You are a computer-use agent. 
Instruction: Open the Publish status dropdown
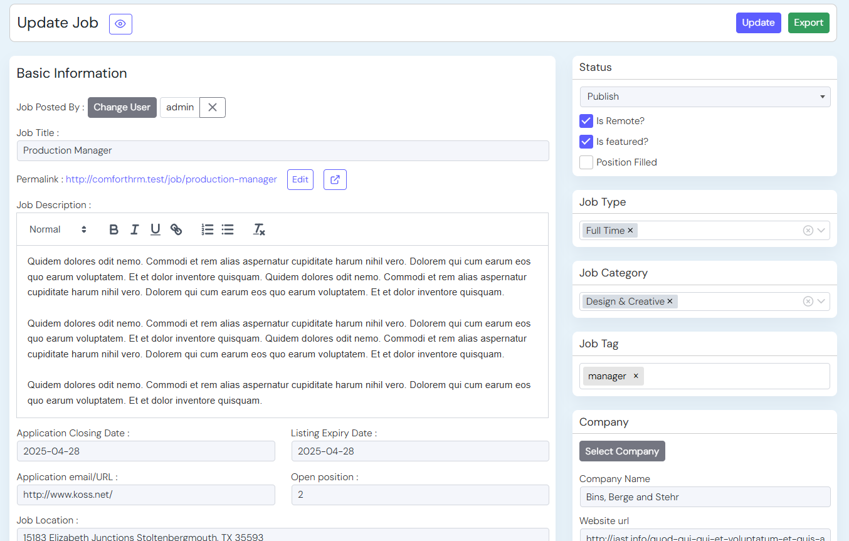click(x=705, y=97)
